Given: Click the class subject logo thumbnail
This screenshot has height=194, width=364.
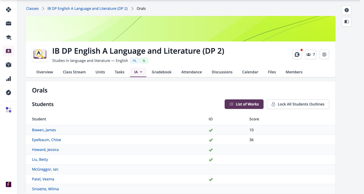Looking at the screenshot, I should click(40, 54).
